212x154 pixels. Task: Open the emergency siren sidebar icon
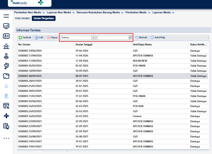(x=6, y=46)
